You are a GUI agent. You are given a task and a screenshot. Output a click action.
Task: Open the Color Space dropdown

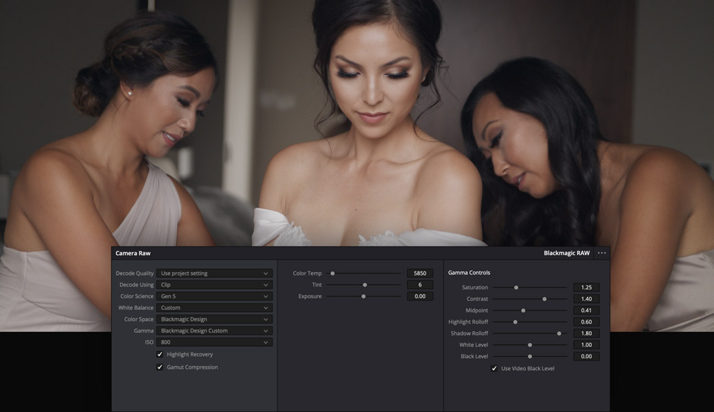tap(214, 319)
